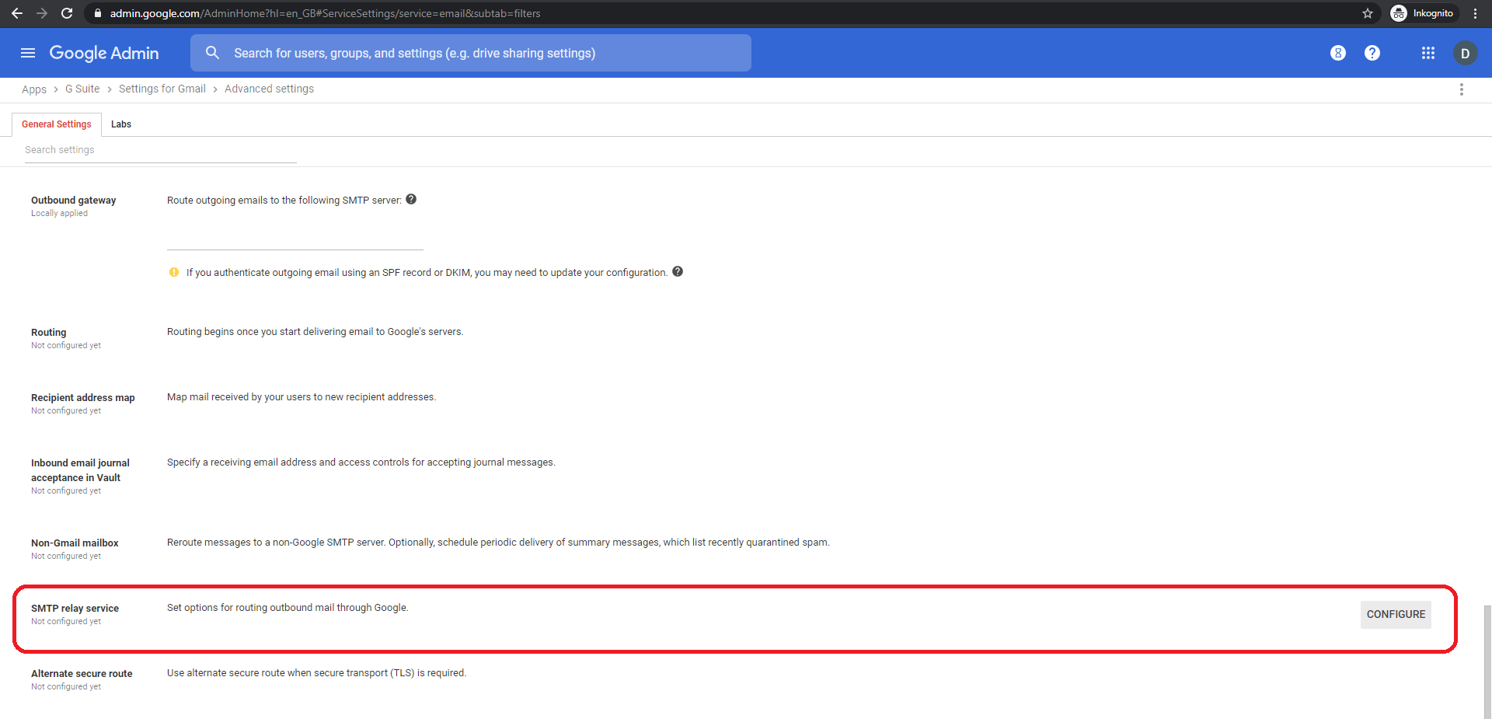The width and height of the screenshot is (1492, 719).
Task: Go to Settings for Gmail breadcrumb
Action: [162, 89]
